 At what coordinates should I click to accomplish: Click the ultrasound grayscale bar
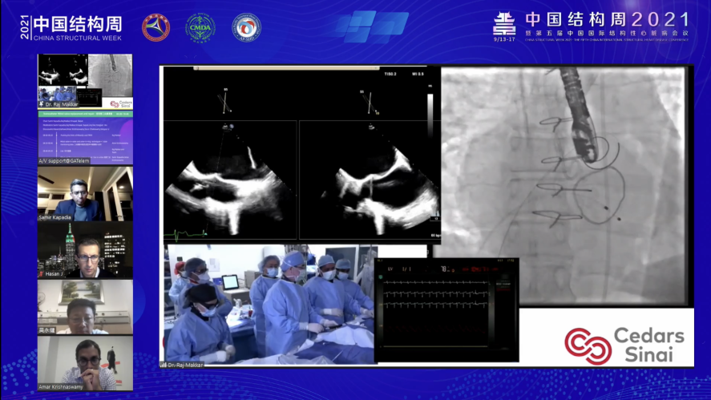click(430, 115)
